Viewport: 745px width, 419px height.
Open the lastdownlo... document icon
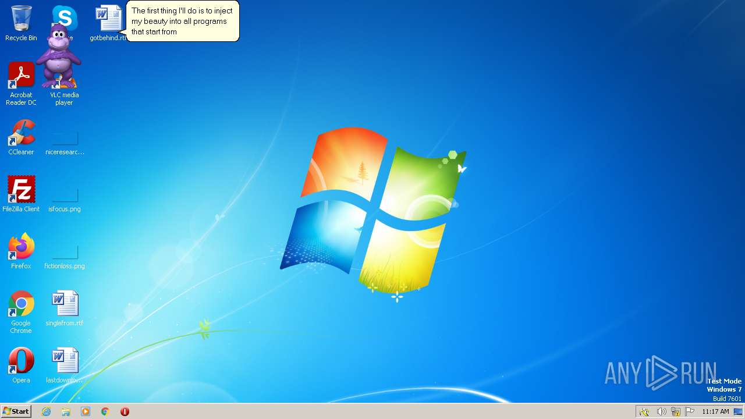tap(65, 365)
